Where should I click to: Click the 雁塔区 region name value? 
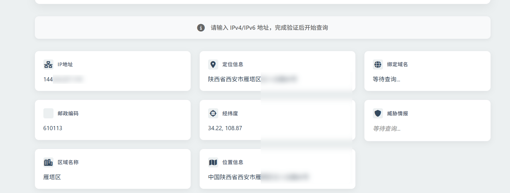52,177
